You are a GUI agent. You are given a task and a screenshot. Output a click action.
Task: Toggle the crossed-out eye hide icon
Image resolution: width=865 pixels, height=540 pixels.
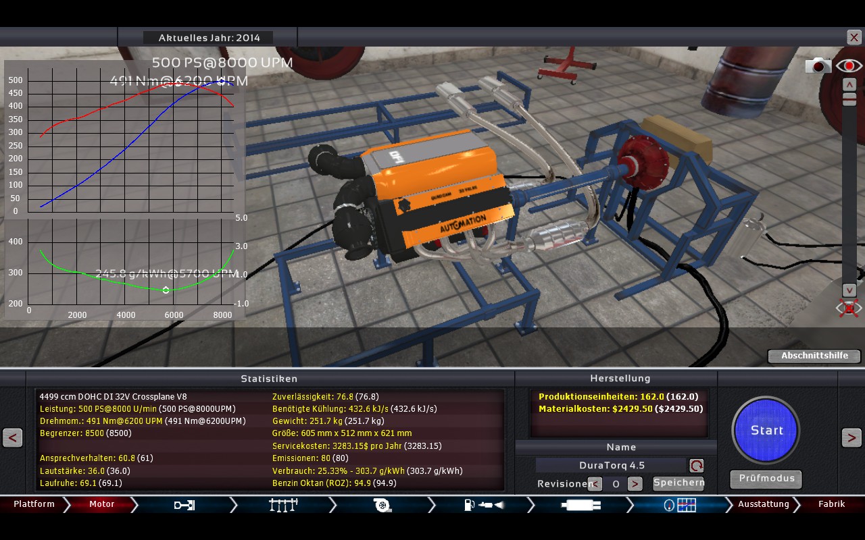pos(849,308)
